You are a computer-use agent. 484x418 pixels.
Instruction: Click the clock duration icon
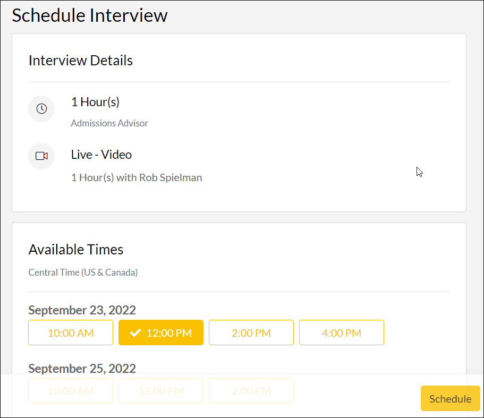tap(41, 109)
